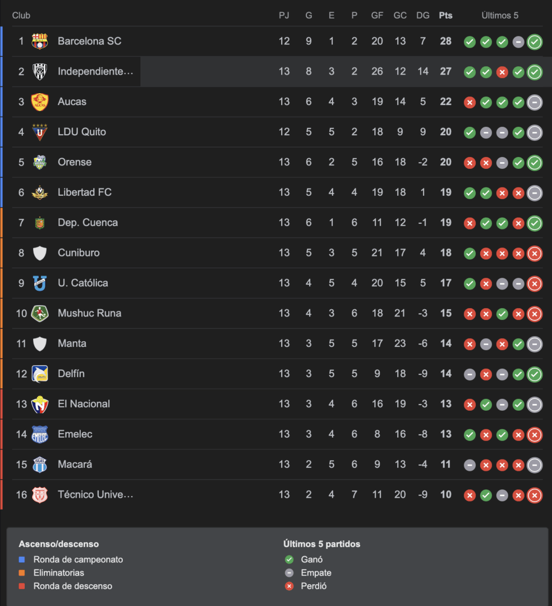Click the Aucas club crest
Image resolution: width=552 pixels, height=606 pixels.
point(40,102)
